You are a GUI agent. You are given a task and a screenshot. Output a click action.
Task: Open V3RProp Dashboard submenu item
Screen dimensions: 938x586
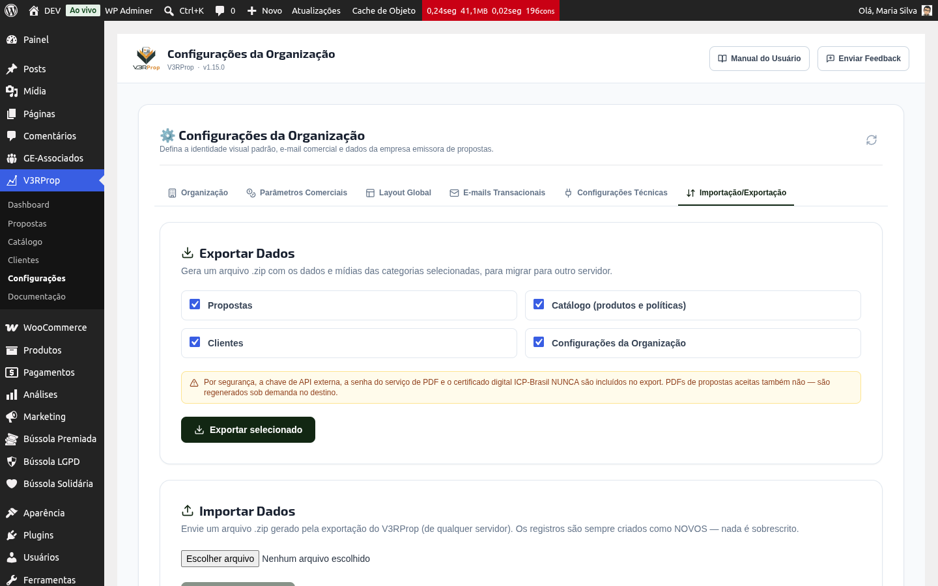29,204
